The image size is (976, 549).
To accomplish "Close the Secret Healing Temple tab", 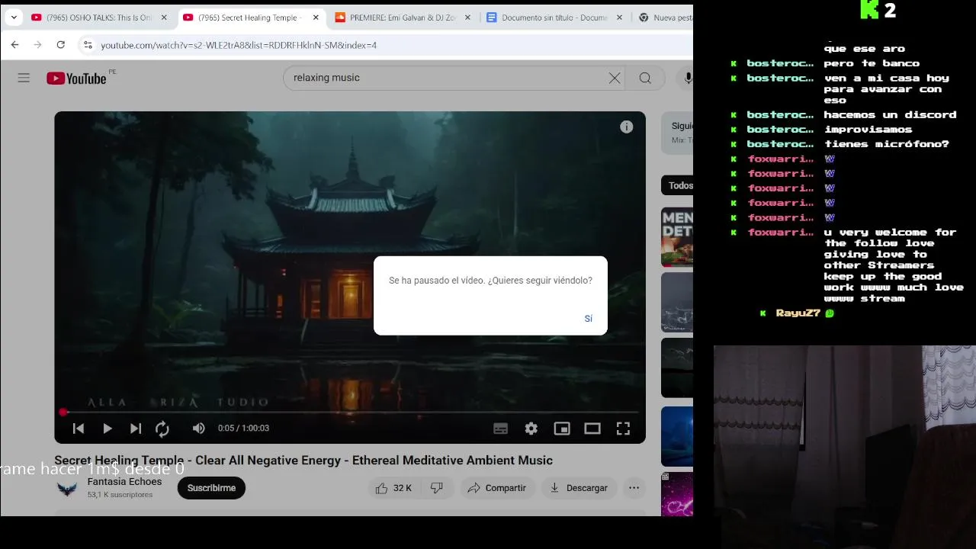I will click(x=316, y=18).
